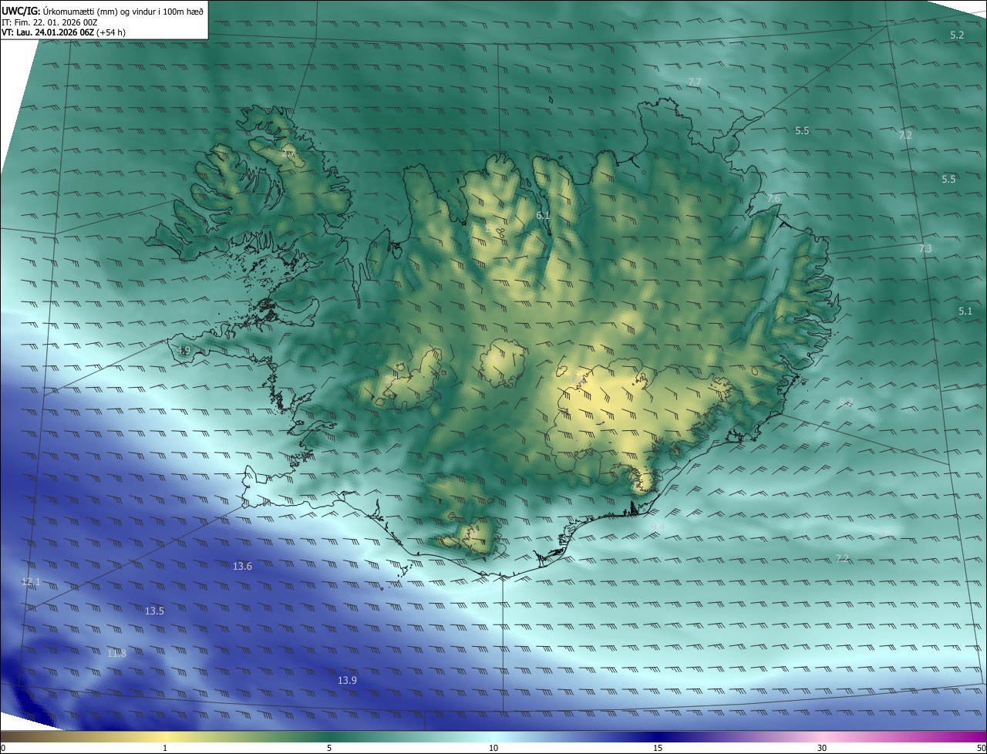
Task: Click the 13.6 value label
Action: (x=242, y=566)
